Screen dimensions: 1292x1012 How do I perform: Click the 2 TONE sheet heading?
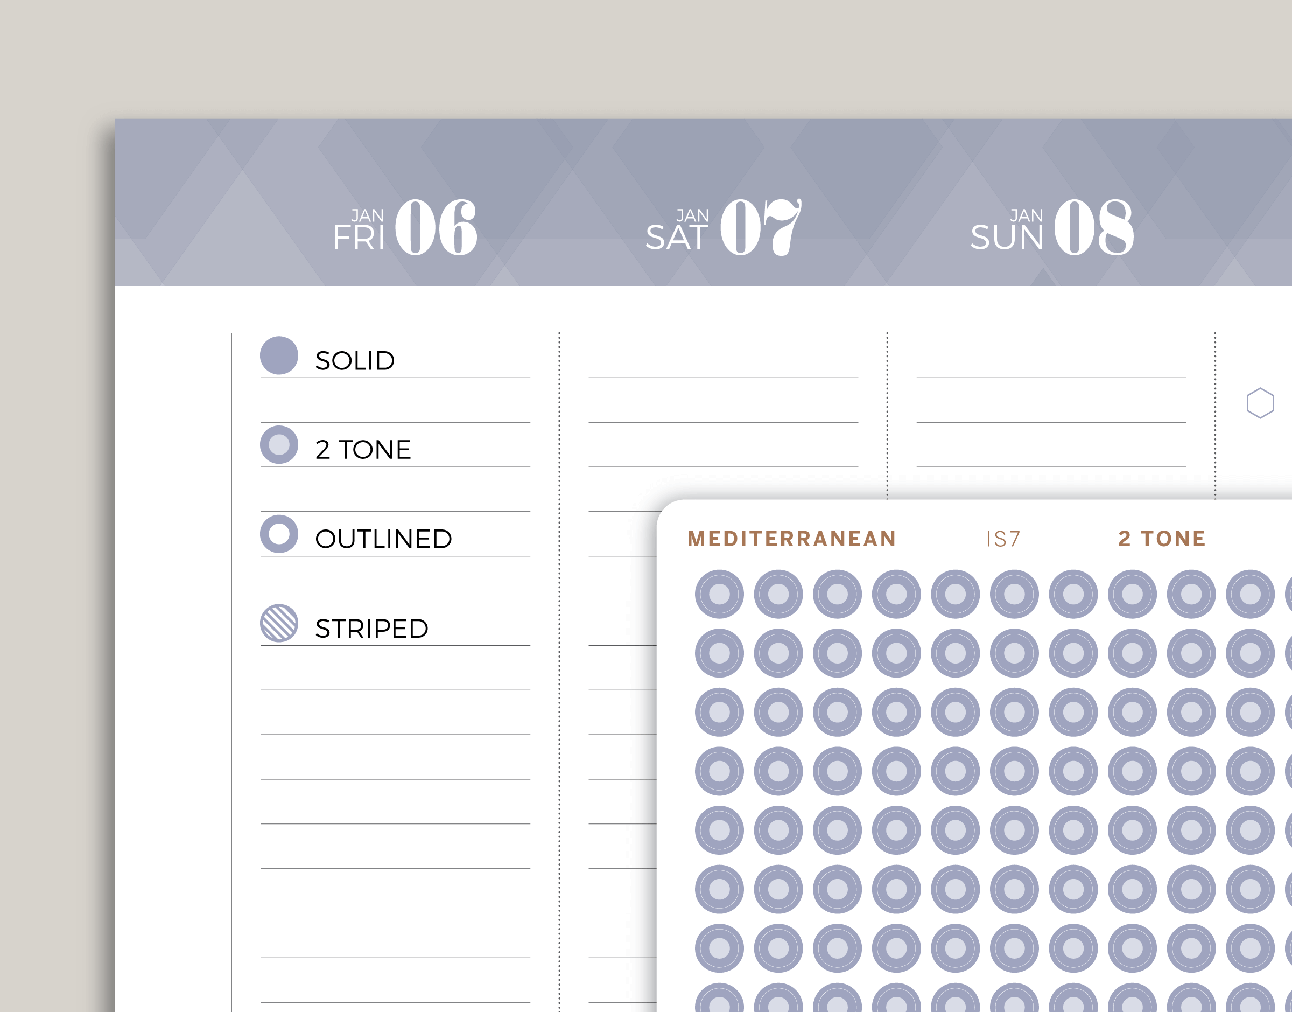1162,539
